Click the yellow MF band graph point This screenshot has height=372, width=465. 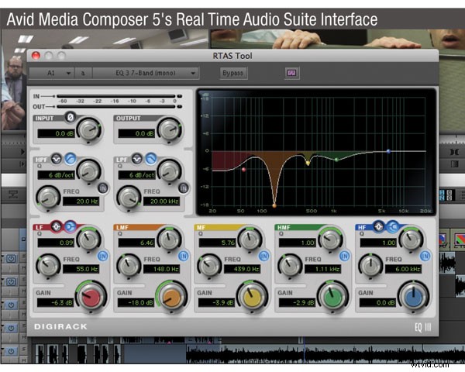click(x=308, y=164)
